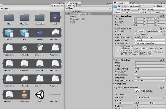Toggle ThirdPersonController active checkbox
Viewport: 166px width, 109px height.
coord(120,6)
